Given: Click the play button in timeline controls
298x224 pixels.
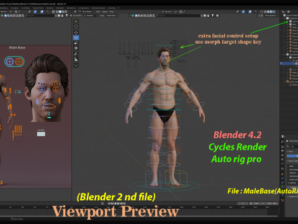Looking at the screenshot, I should pyautogui.click(x=119, y=203).
